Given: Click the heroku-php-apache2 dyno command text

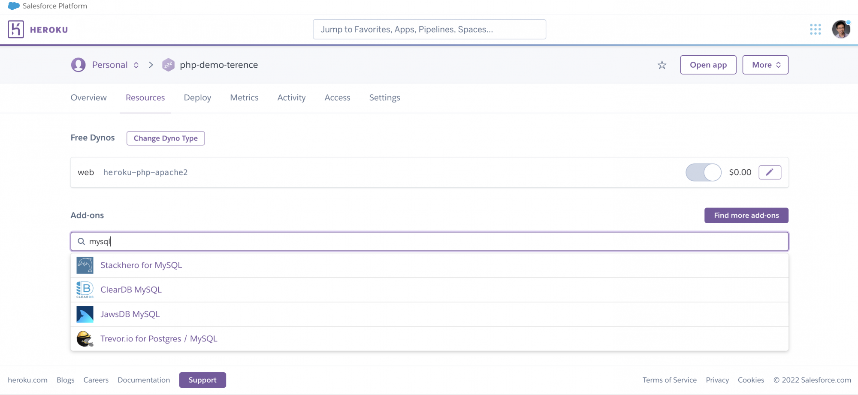Looking at the screenshot, I should click(x=145, y=172).
